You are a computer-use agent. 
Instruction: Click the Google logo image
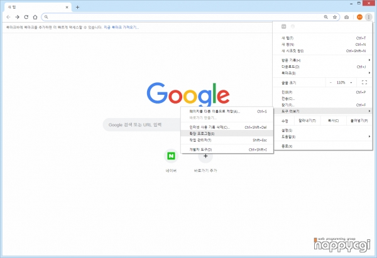point(188,95)
